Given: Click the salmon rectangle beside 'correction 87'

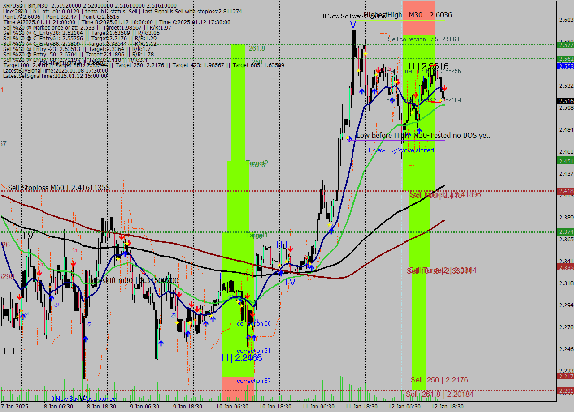Looking at the screenshot, I should point(238,389).
